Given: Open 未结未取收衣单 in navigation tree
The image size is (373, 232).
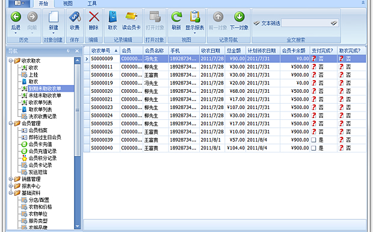Looking at the screenshot, I should (x=45, y=96).
